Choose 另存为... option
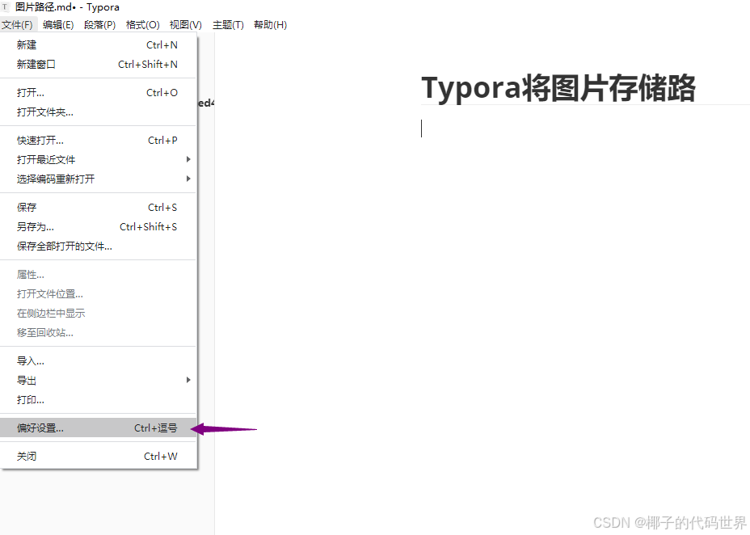The width and height of the screenshot is (750, 535). [98, 226]
